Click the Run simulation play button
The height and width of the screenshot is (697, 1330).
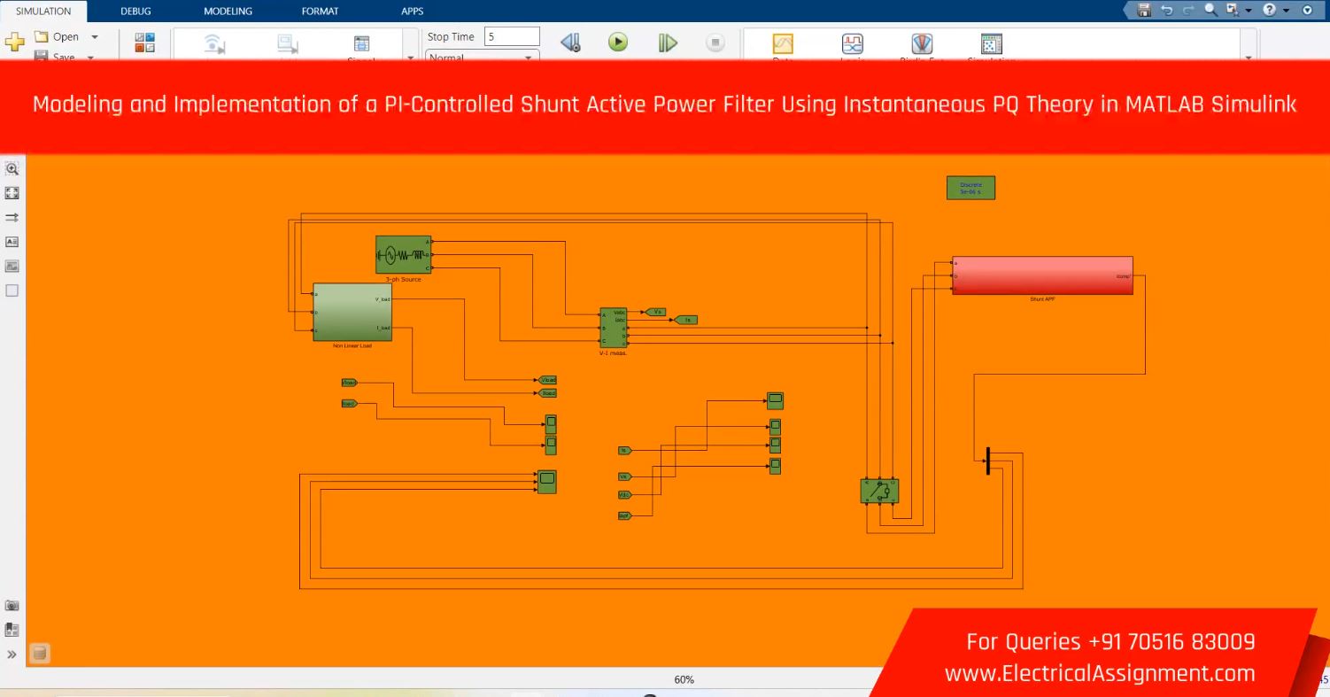click(617, 42)
